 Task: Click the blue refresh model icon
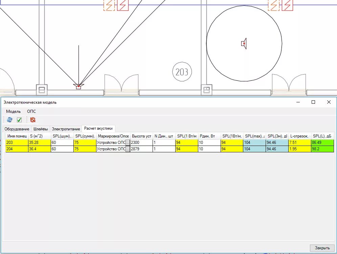tap(9, 120)
